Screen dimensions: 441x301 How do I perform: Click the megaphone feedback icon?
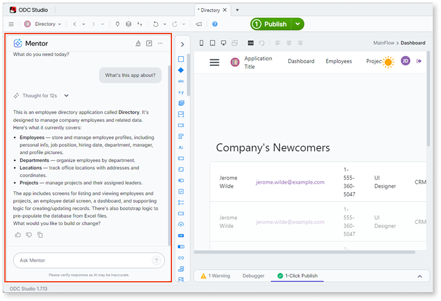pyautogui.click(x=199, y=24)
